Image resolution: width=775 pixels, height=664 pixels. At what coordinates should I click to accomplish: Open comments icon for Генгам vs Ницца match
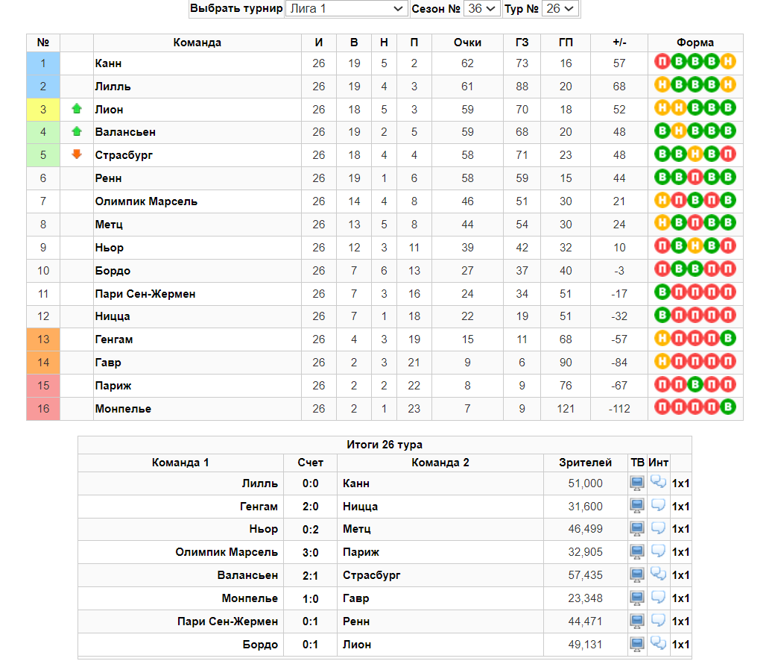pos(658,505)
